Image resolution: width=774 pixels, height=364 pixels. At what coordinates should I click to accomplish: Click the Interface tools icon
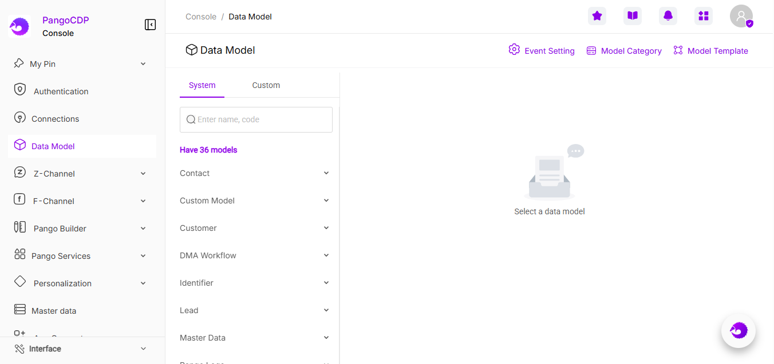coord(19,349)
